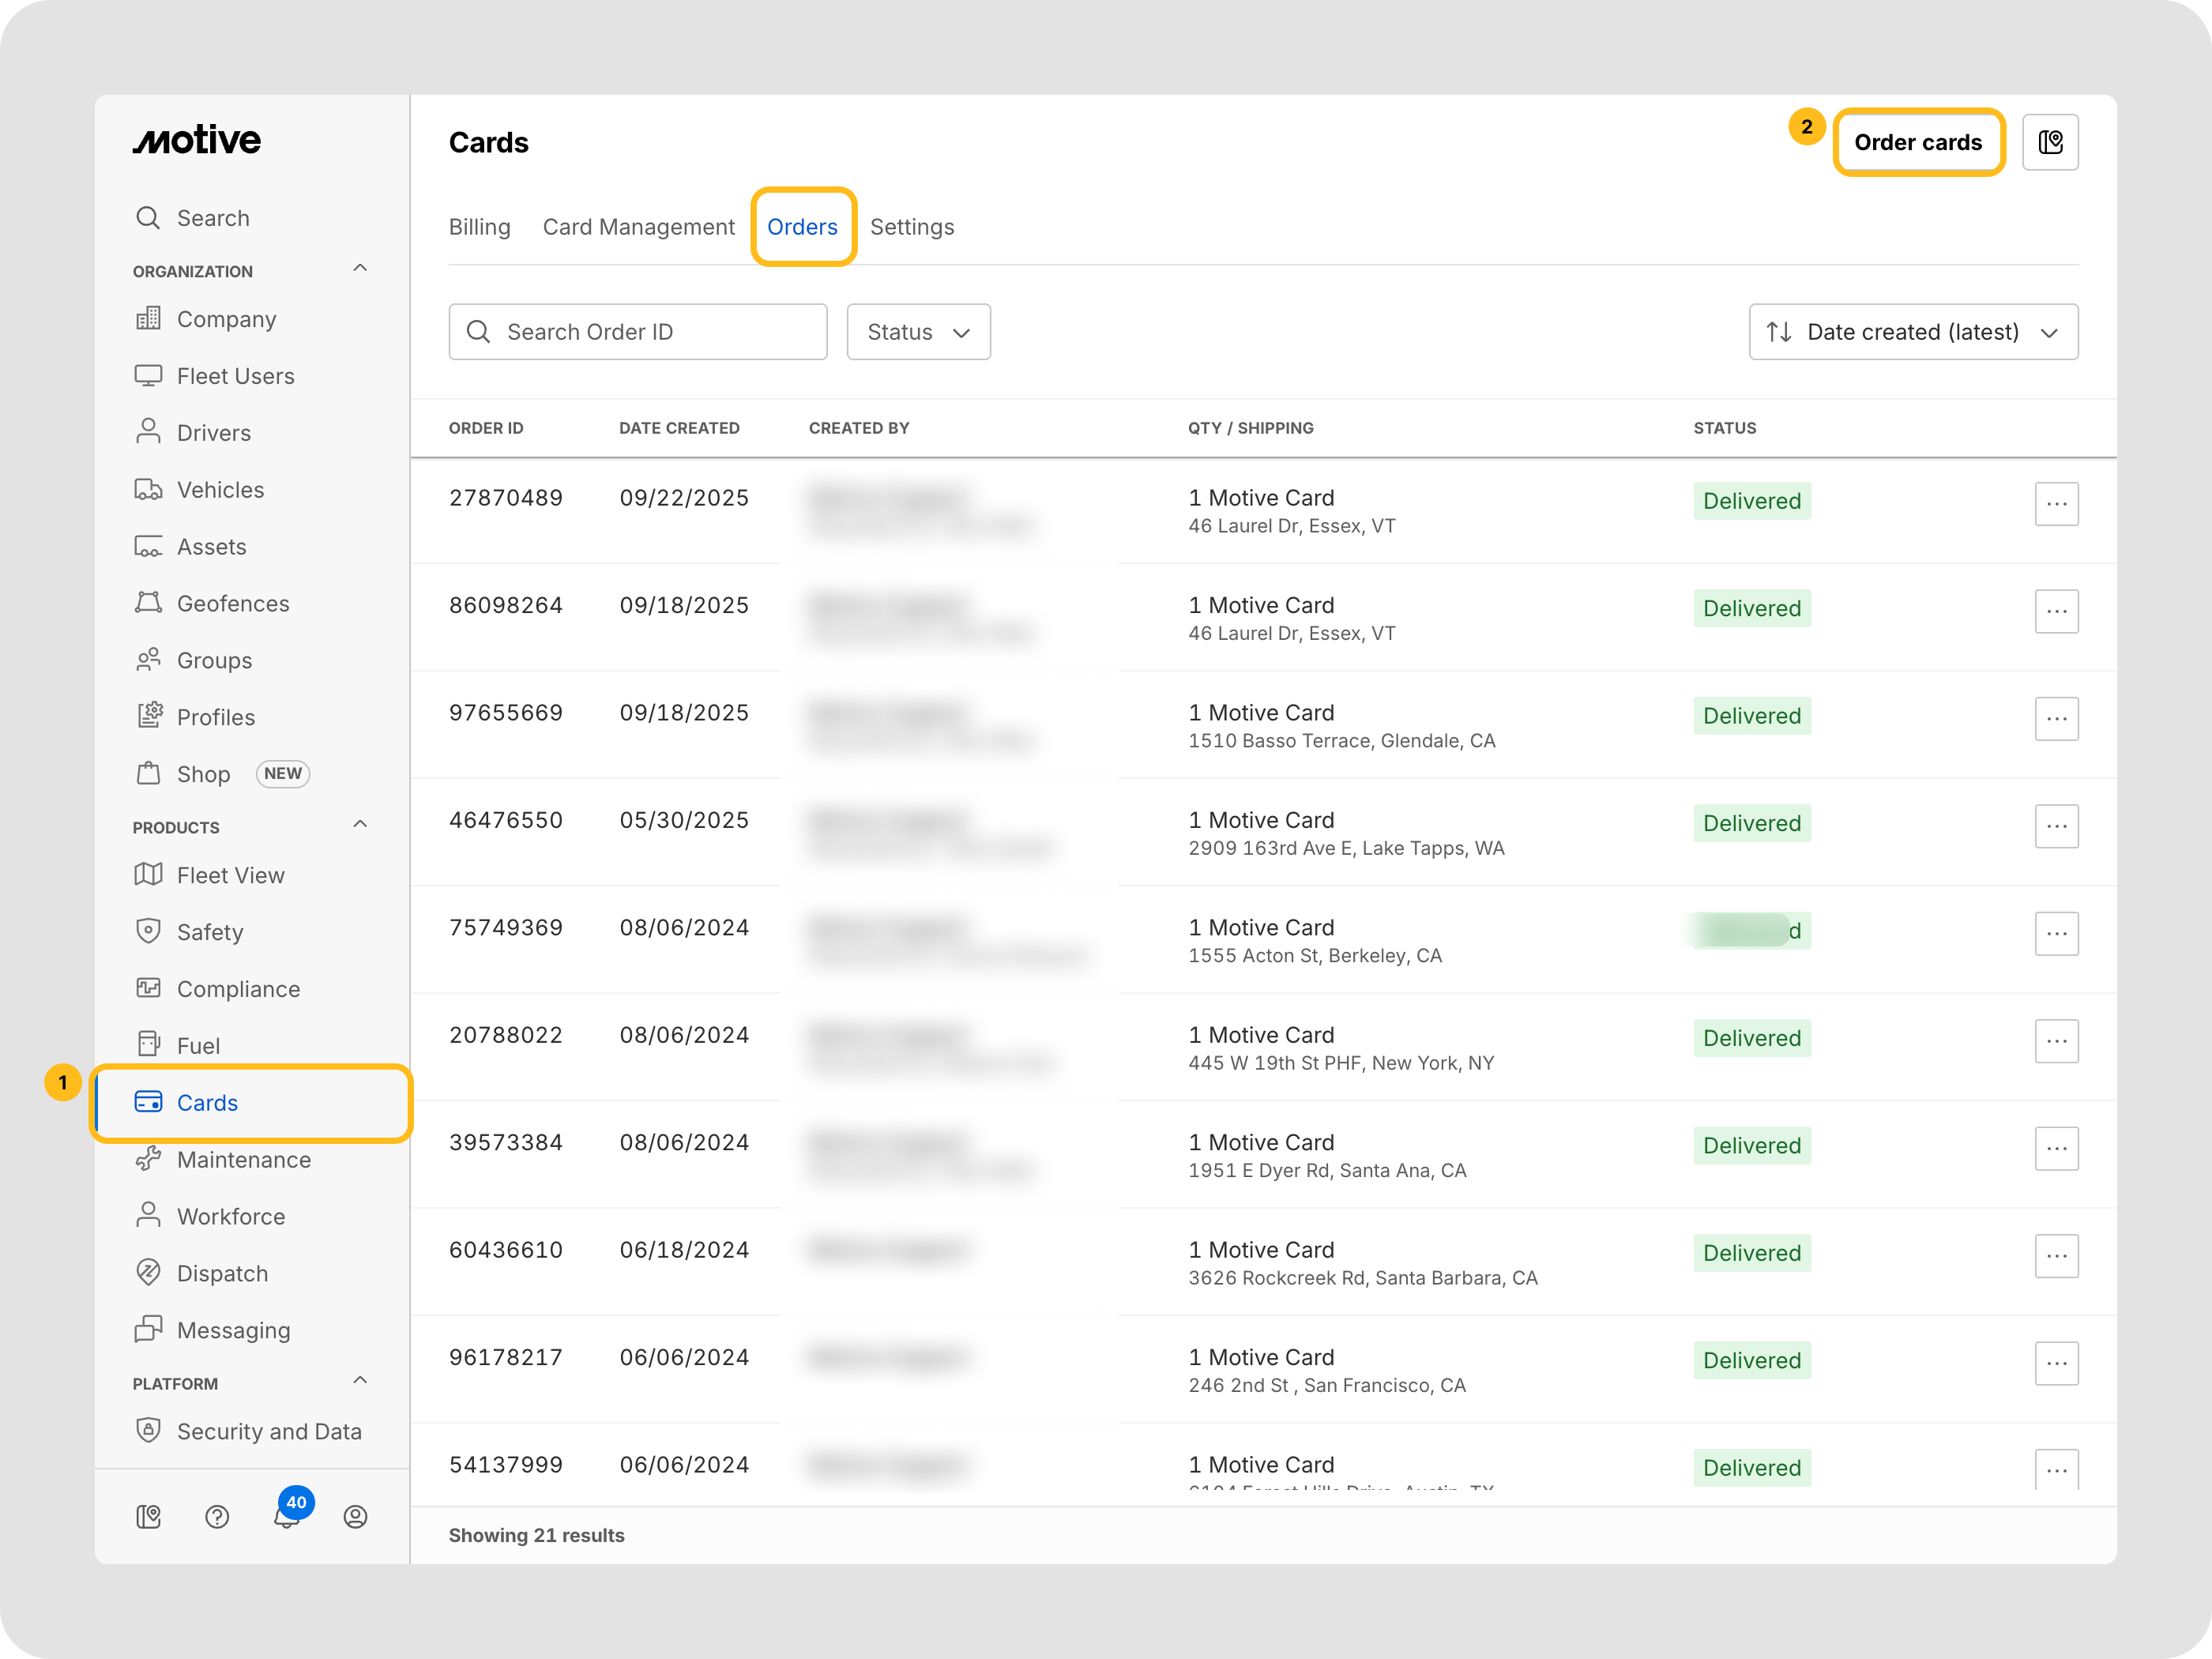Viewport: 2212px width, 1659px height.
Task: Open Geofences in the sidebar
Action: [x=232, y=603]
